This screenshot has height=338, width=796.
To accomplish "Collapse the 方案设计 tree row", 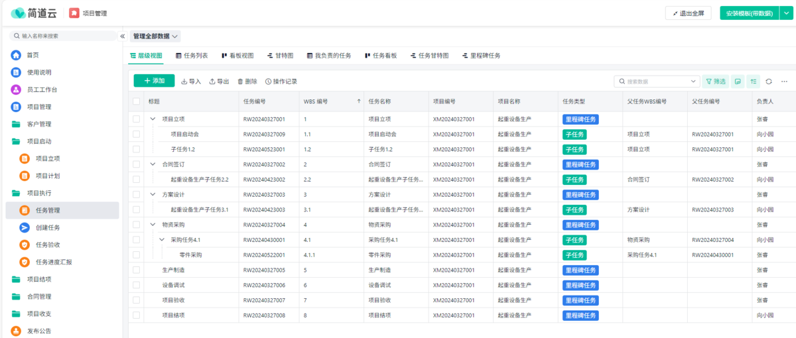I will point(153,194).
